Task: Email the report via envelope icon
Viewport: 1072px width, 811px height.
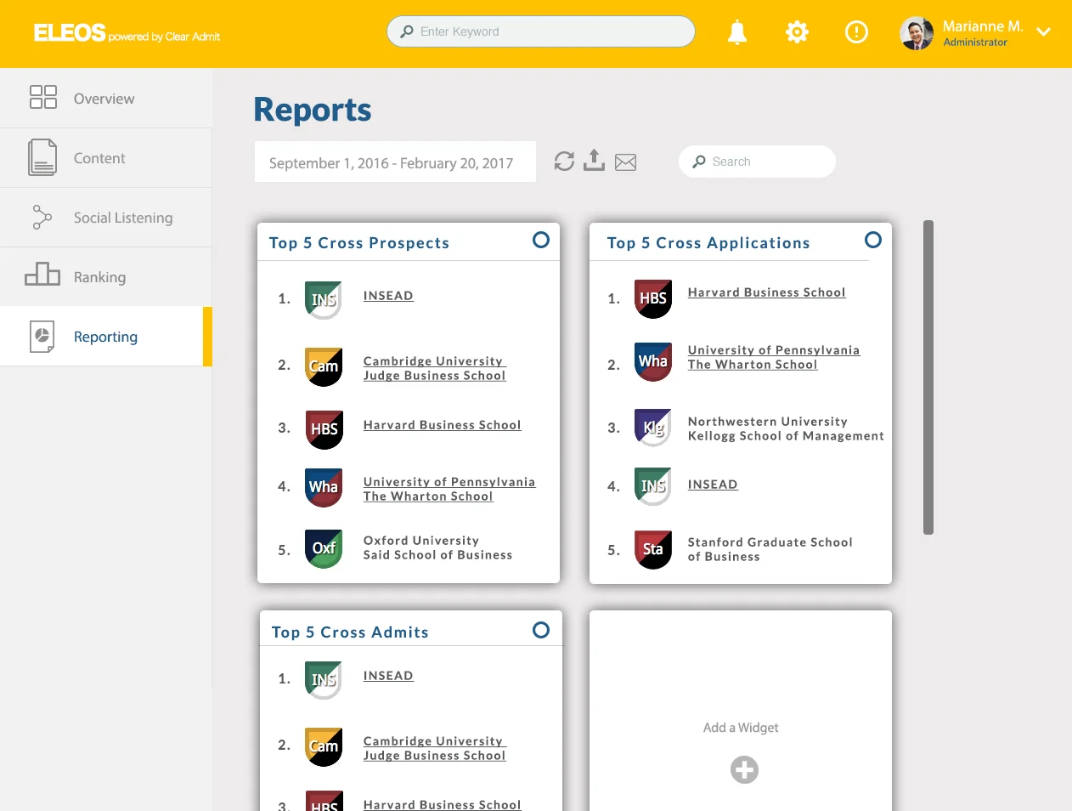Action: (x=626, y=162)
